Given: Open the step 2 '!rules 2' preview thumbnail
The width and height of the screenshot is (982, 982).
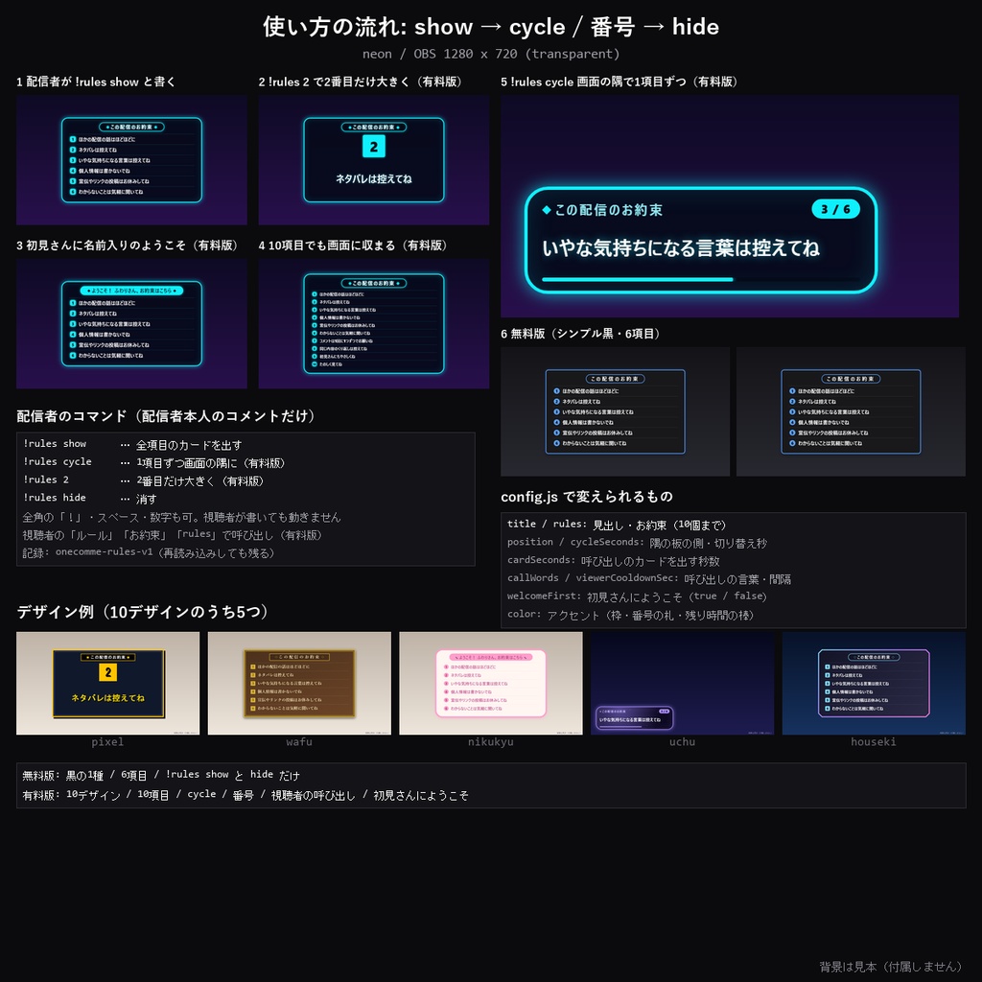Looking at the screenshot, I should coord(374,160).
